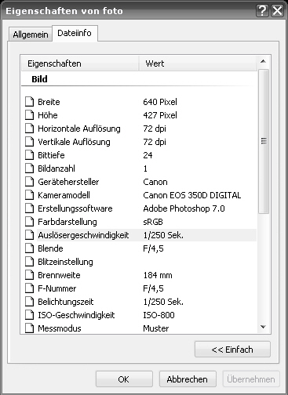288x395 pixels.
Task: Select the Blende property label
Action: coord(50,248)
